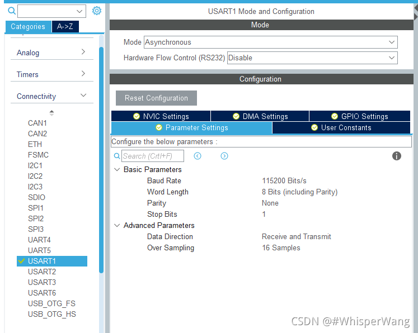Collapse the Advanced Parameters section

pos(117,226)
